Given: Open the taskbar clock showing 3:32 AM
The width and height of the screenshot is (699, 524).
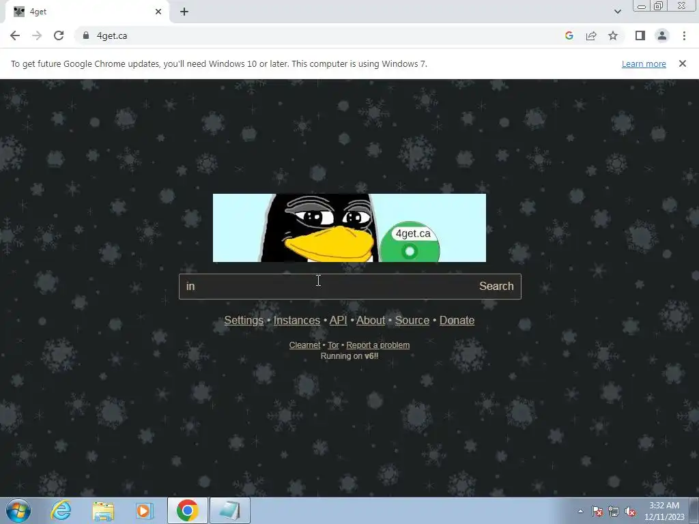Looking at the screenshot, I should pyautogui.click(x=664, y=511).
